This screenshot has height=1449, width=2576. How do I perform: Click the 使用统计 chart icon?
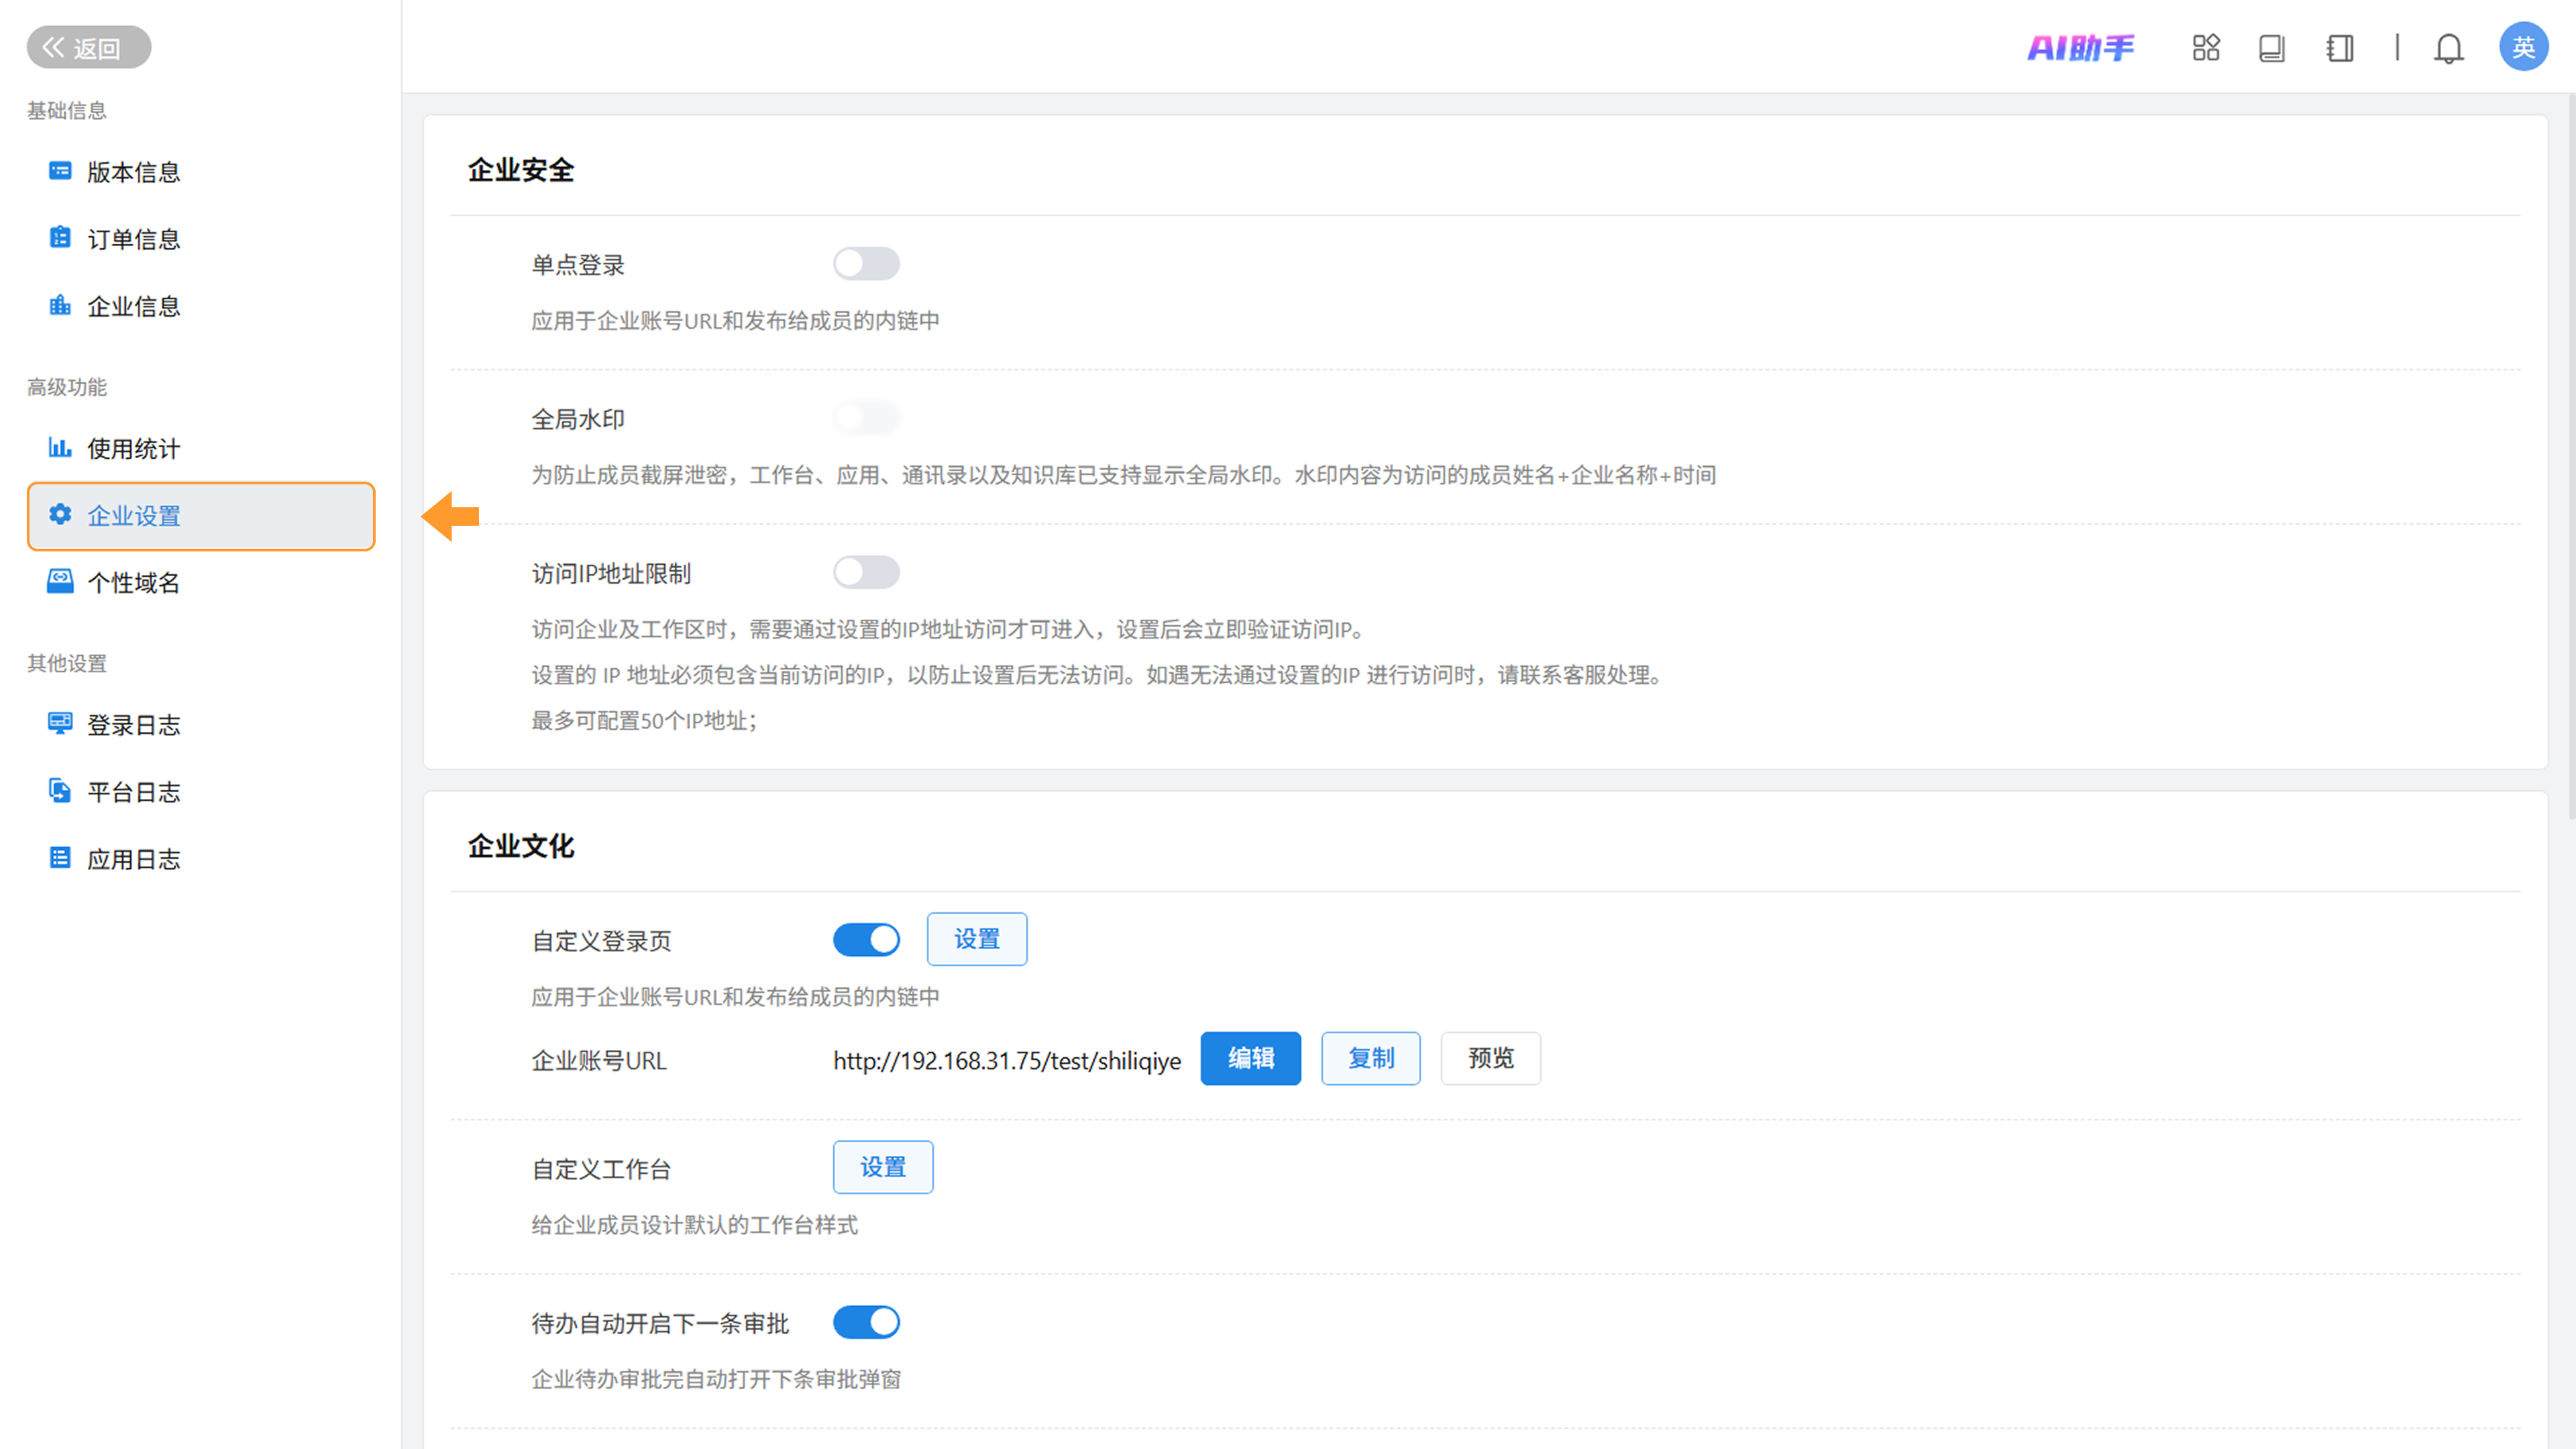pyautogui.click(x=60, y=447)
